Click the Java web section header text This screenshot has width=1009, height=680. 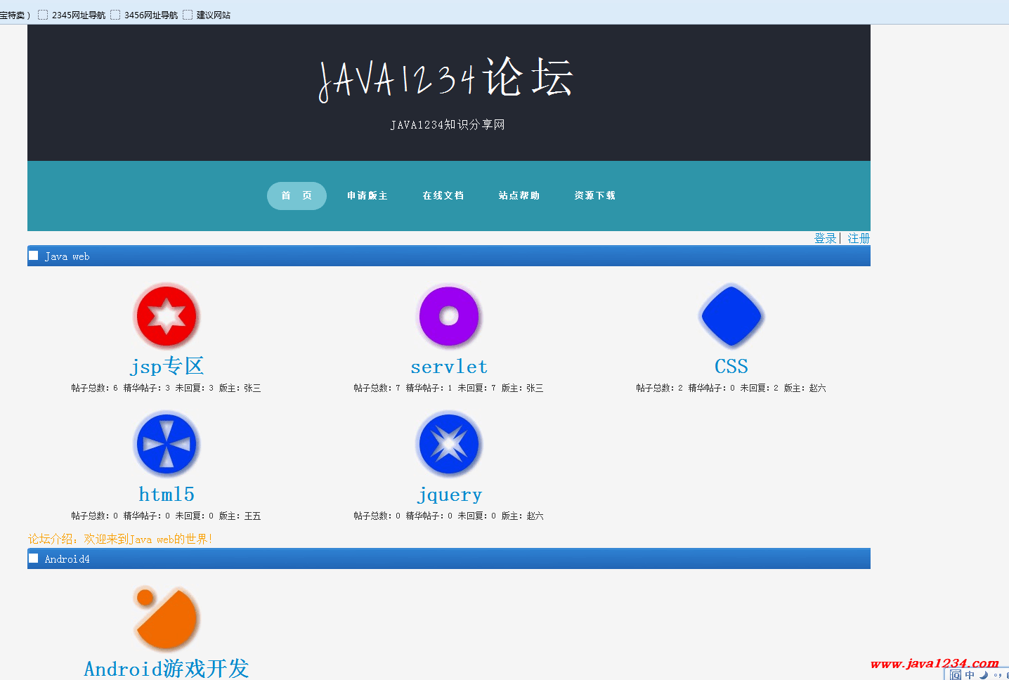[67, 256]
